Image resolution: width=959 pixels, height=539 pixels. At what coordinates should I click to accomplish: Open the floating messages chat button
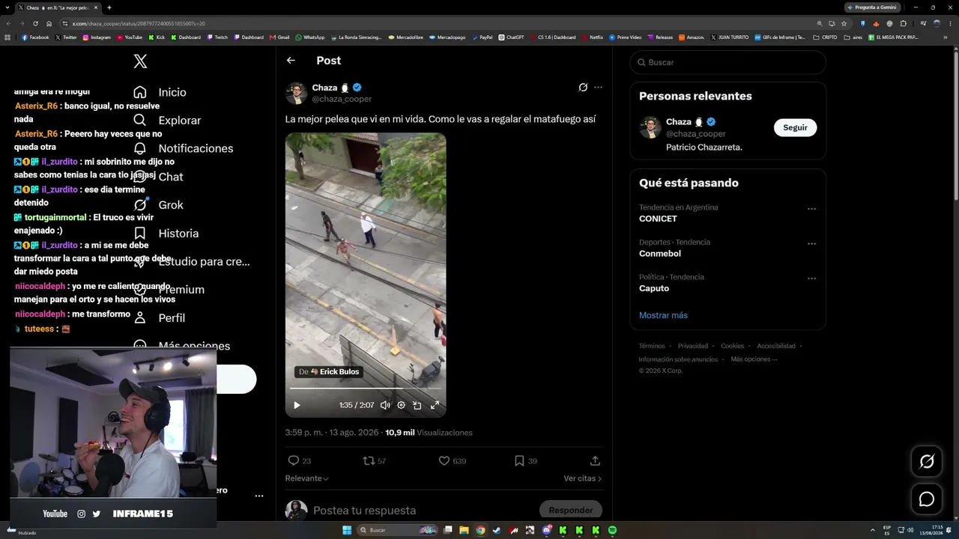tap(927, 499)
